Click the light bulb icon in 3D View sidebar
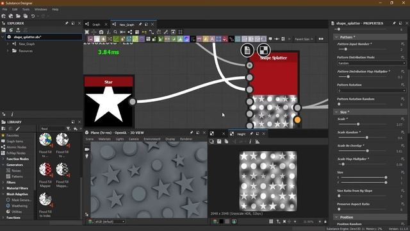Viewport: 410px width, 231px height. coord(87,156)
